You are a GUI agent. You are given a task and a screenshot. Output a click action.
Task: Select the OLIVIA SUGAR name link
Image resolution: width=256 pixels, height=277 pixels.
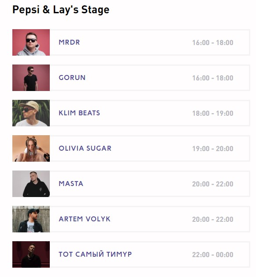[x=85, y=148]
